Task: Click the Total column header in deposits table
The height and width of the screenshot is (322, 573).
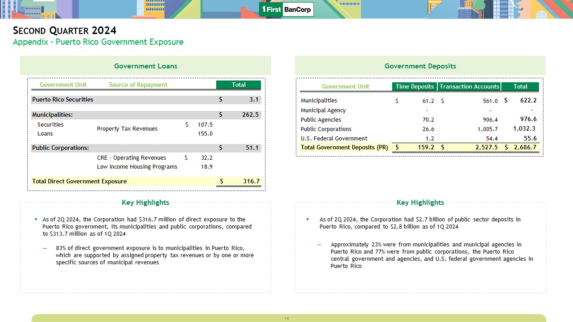Action: (x=520, y=86)
